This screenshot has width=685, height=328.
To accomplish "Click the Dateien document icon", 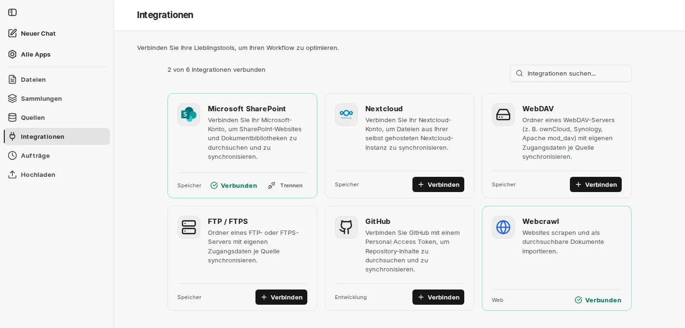I will (x=12, y=79).
